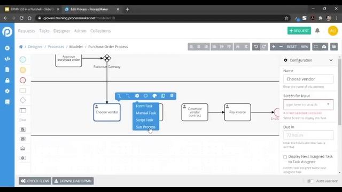The image size is (342, 192).
Task: Open the lock icon in blue sidebar
Action: point(7,81)
